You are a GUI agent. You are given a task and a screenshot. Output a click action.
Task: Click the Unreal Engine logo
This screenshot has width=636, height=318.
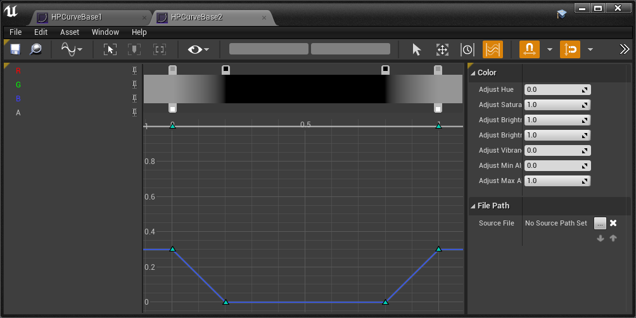(11, 12)
